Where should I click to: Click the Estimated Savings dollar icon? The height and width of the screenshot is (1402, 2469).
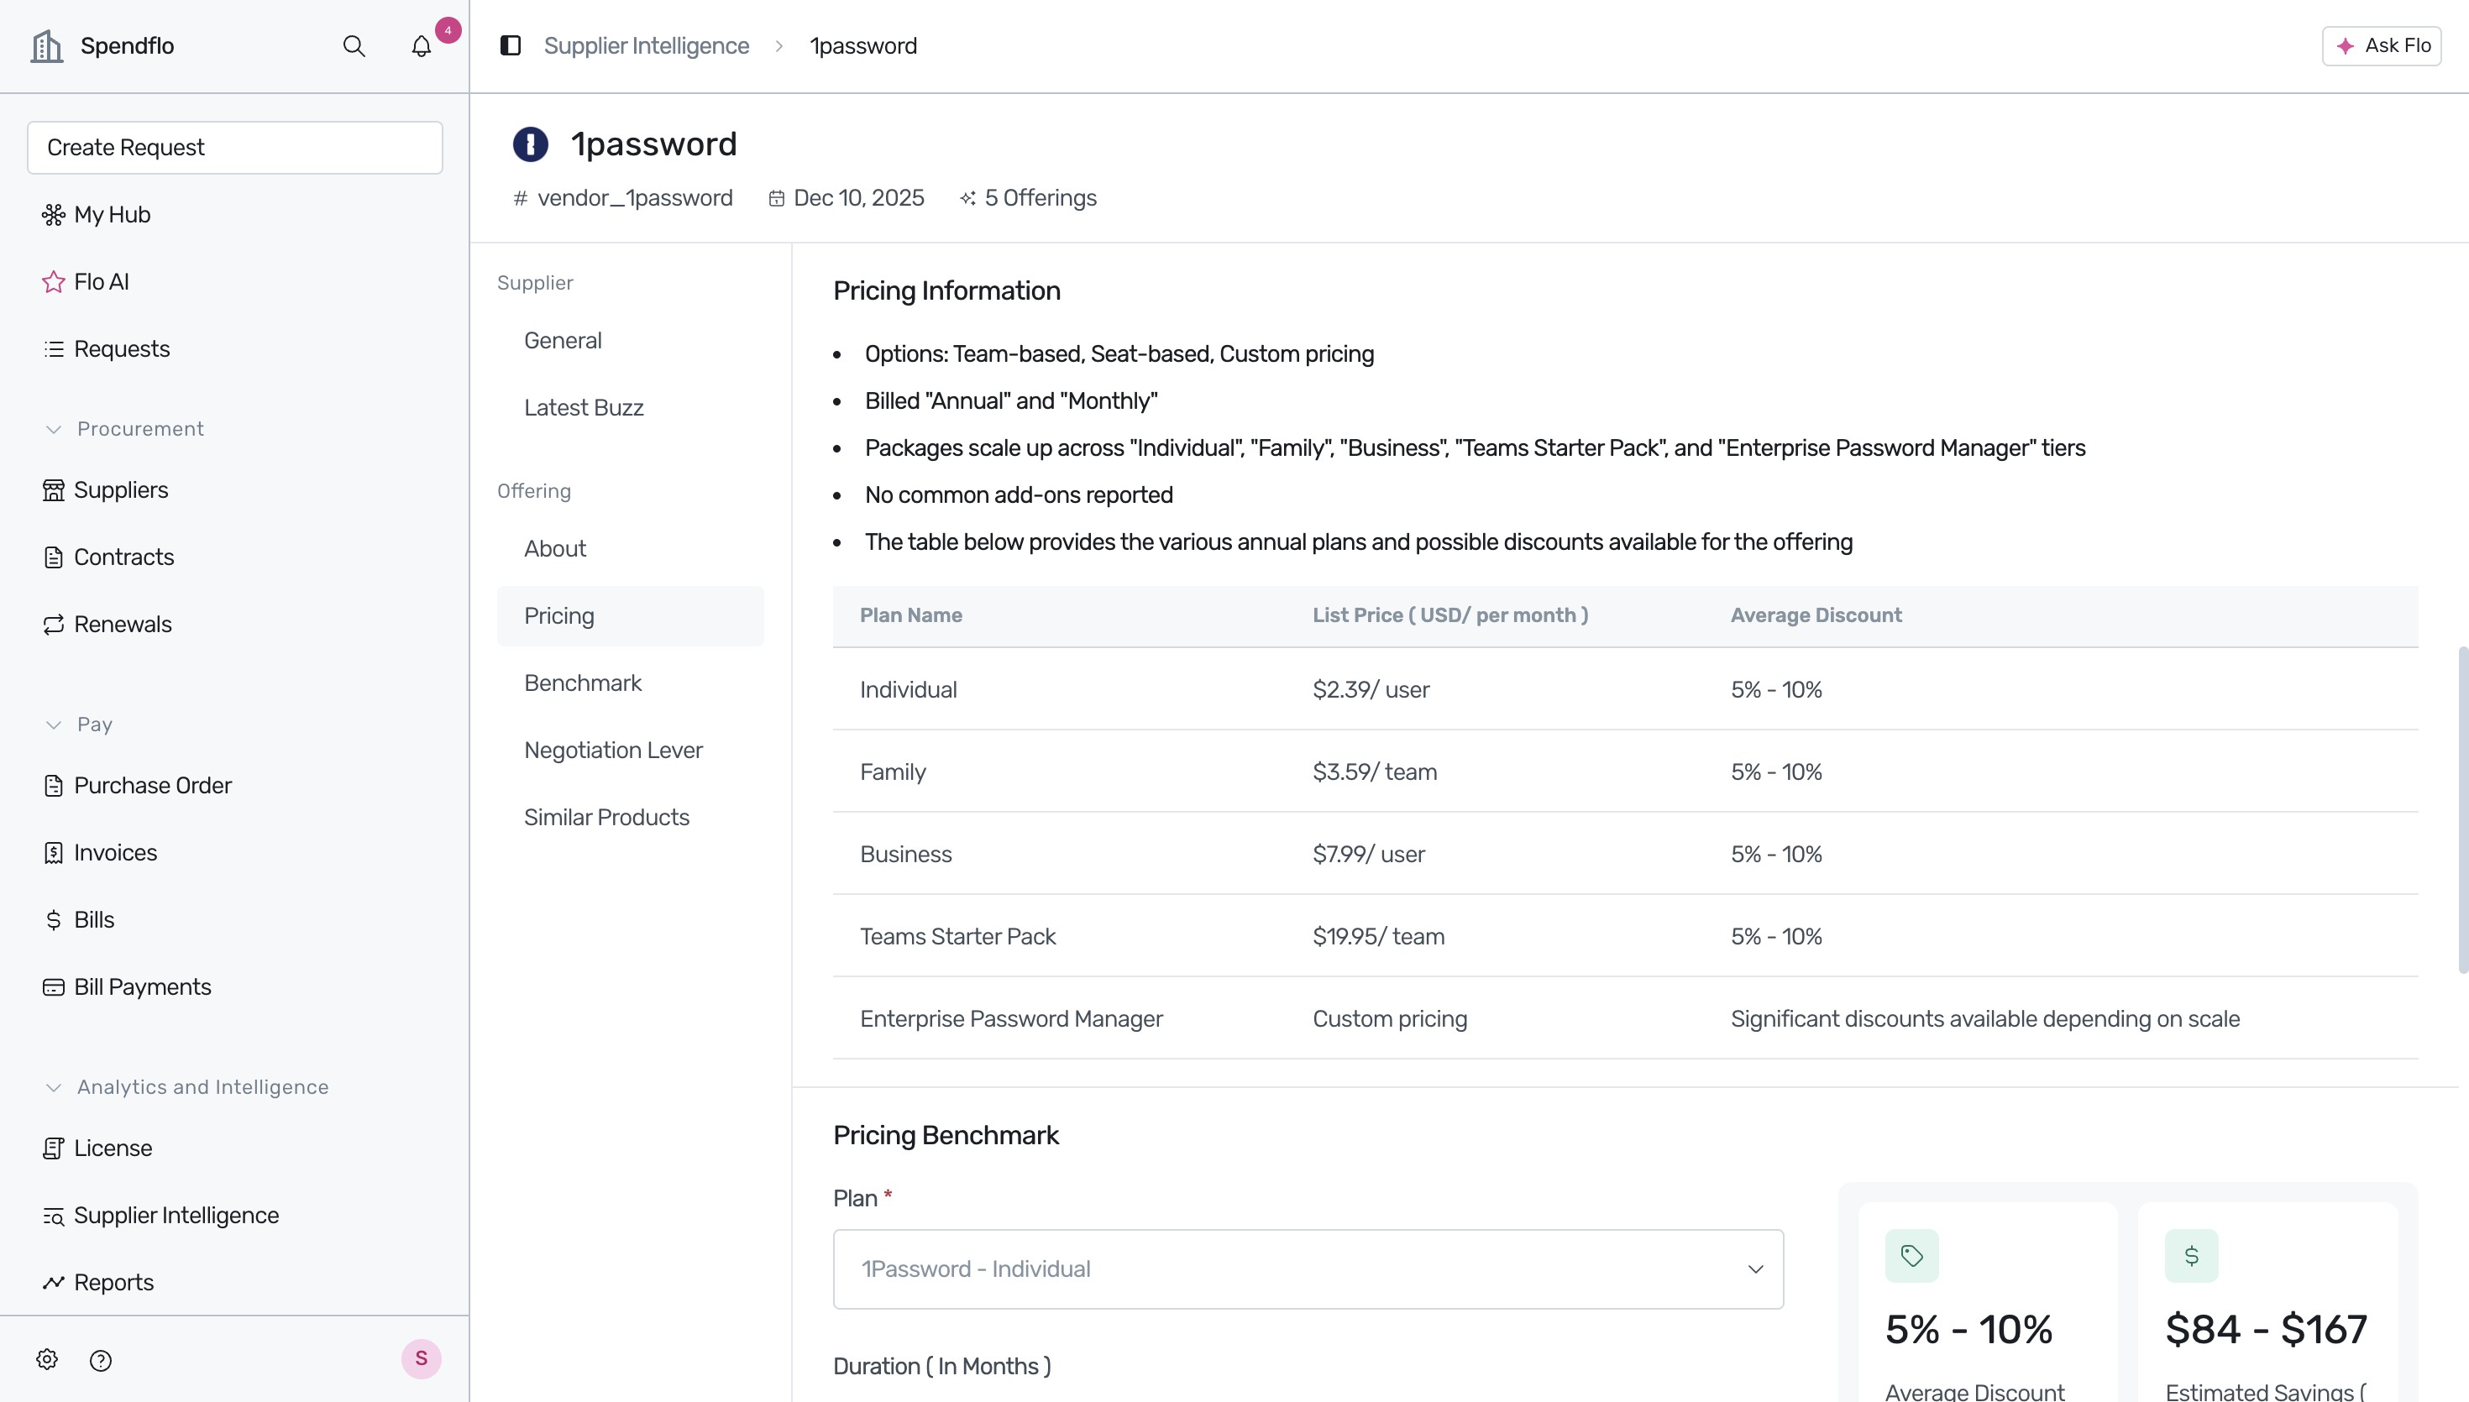(2192, 1256)
